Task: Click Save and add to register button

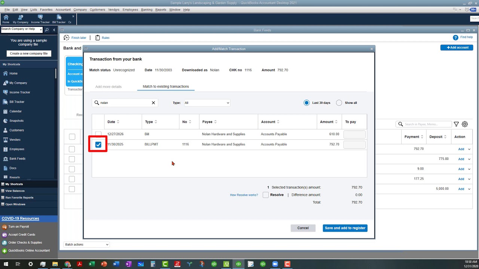Action: (345, 228)
